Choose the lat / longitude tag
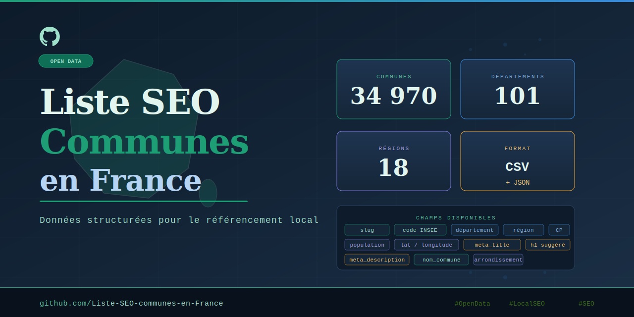This screenshot has height=317, width=634. click(x=426, y=245)
